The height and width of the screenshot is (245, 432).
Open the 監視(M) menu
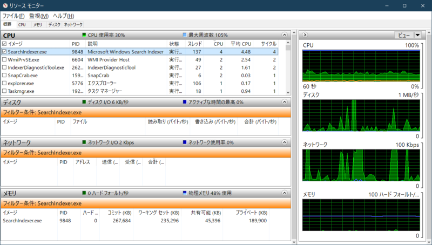(39, 16)
